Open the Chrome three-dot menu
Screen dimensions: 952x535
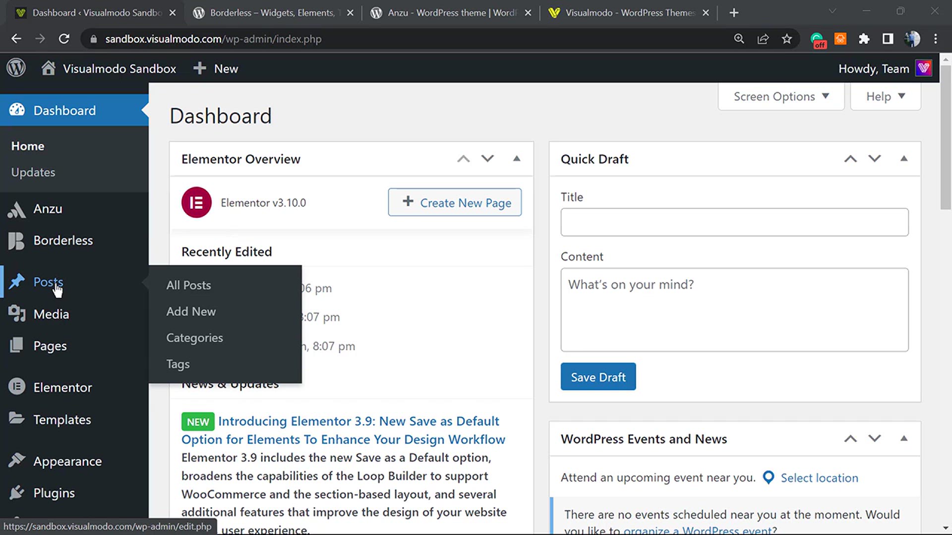[x=936, y=39]
